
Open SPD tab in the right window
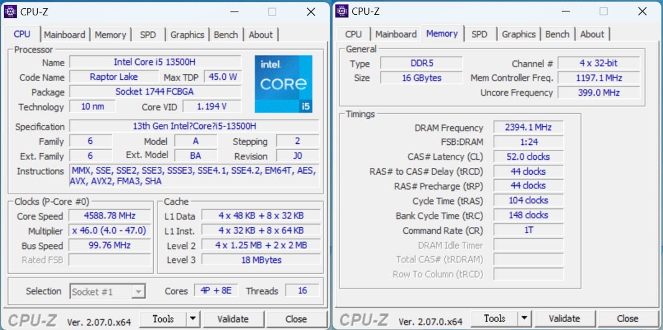[x=479, y=34]
